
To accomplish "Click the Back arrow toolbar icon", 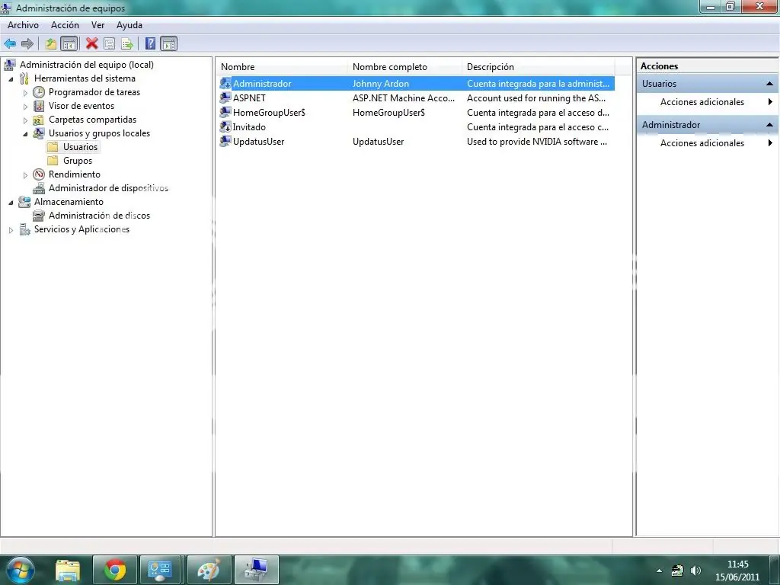I will (10, 44).
